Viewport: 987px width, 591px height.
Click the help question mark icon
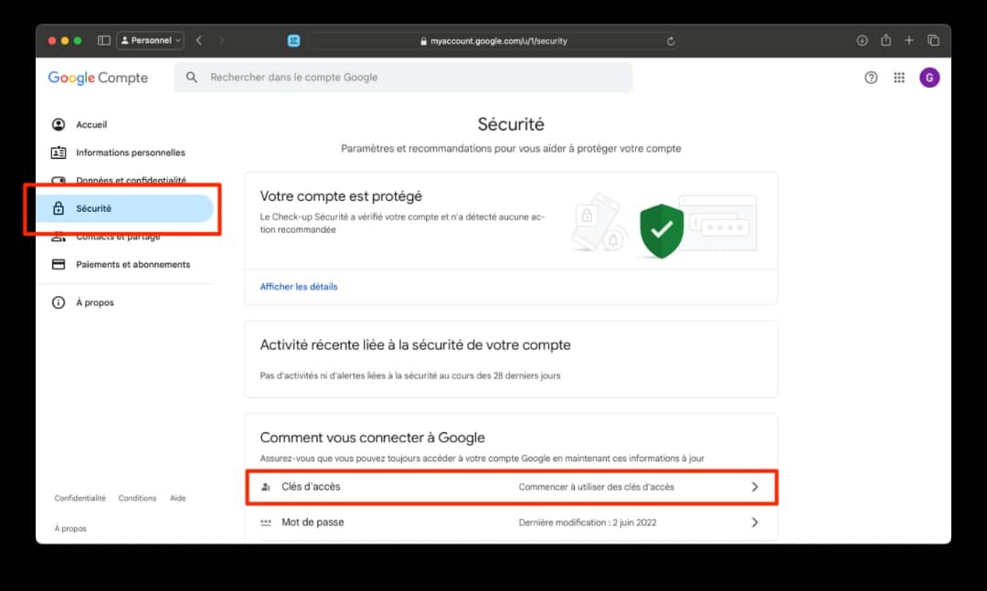[871, 78]
